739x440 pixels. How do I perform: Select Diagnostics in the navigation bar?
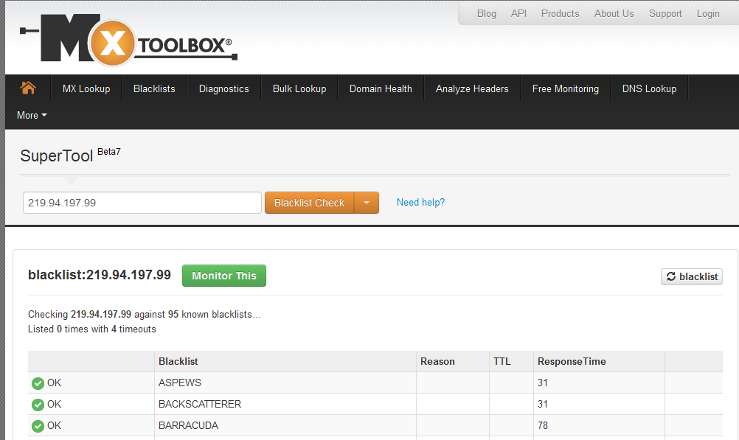coord(223,88)
